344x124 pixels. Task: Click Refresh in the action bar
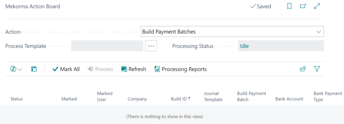tap(133, 69)
